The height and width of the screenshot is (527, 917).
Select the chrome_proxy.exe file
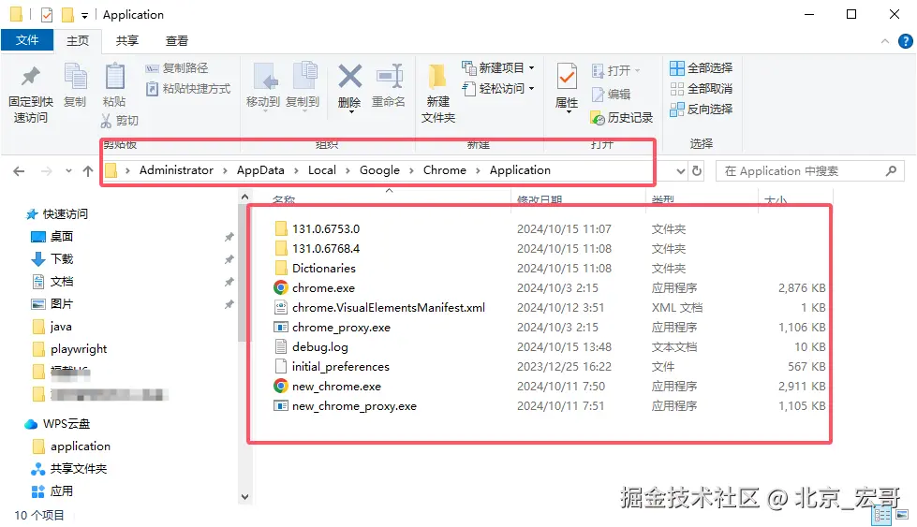click(x=333, y=328)
